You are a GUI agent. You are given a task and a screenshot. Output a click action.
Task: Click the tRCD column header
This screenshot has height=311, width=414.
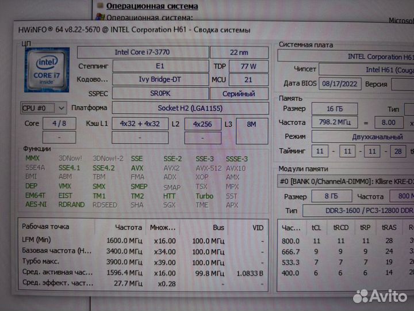tap(341, 227)
